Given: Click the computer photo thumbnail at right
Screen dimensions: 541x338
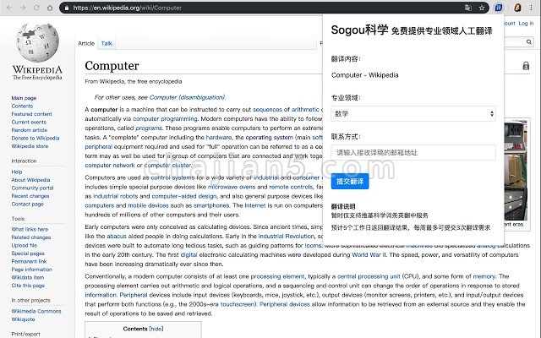Looking at the screenshot, I should 516,171.
